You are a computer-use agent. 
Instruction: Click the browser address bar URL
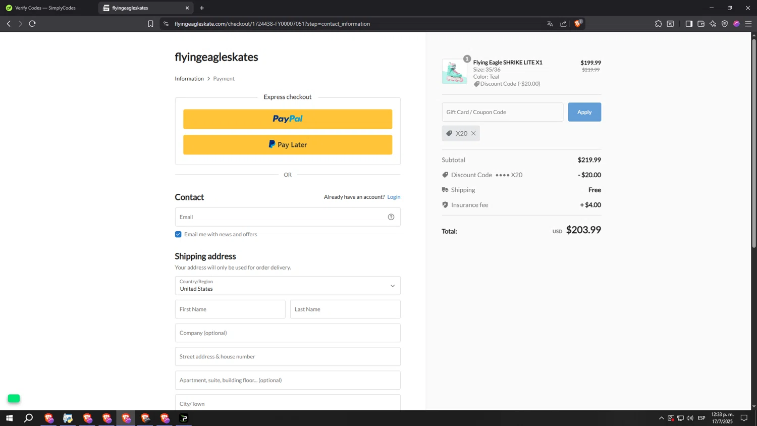tap(273, 24)
